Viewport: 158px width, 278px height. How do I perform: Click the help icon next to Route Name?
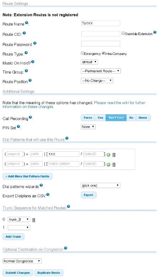27,23
